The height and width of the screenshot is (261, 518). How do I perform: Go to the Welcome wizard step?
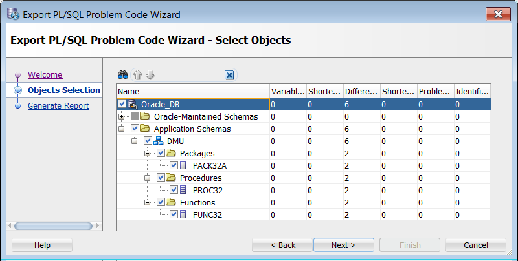(x=45, y=75)
